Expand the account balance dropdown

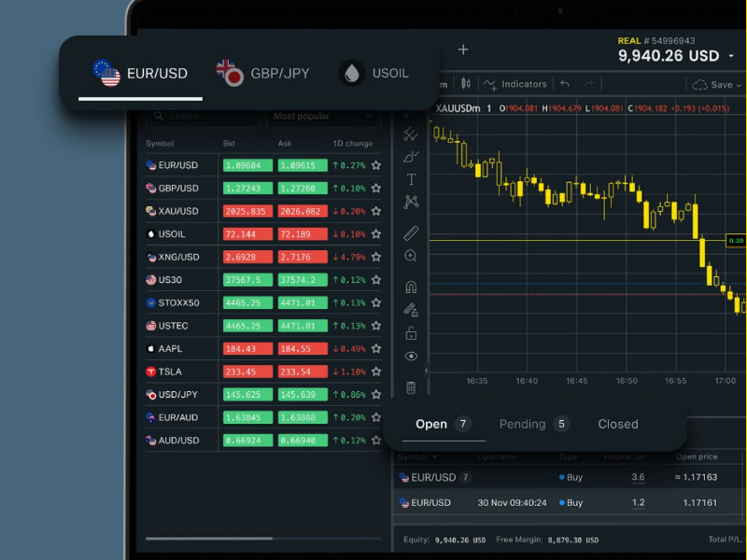pyautogui.click(x=731, y=56)
